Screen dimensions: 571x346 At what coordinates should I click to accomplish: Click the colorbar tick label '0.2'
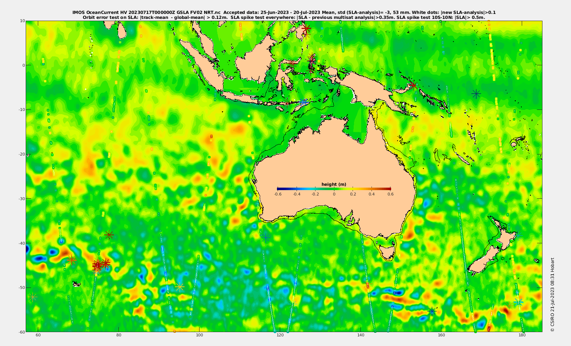point(353,194)
